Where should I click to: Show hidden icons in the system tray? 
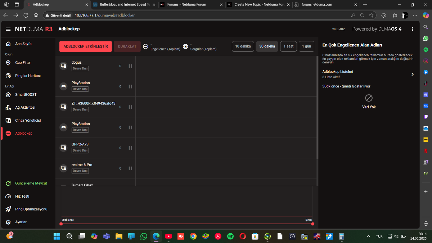point(368,237)
